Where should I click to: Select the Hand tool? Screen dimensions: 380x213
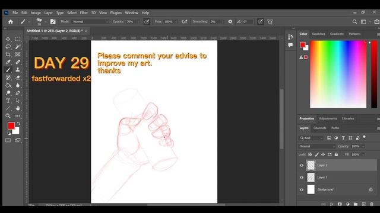pos(18,108)
